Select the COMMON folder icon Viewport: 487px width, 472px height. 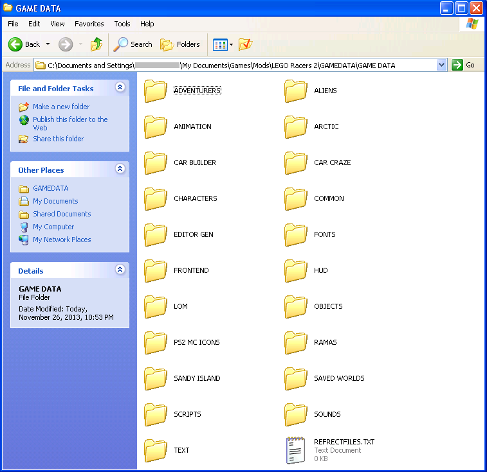tap(296, 198)
